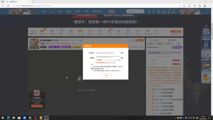Open the waveform icon in streamer toolbar
The image size is (213, 120).
52,31
